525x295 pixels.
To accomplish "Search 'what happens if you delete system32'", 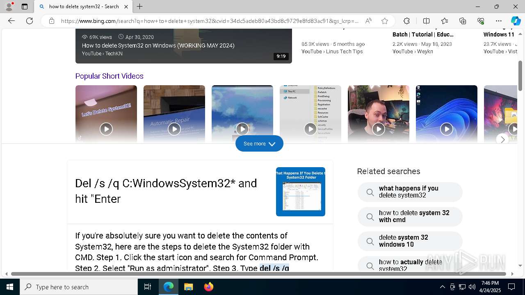I will [x=410, y=192].
